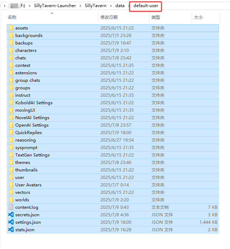This screenshot has height=249, width=230.
Task: Click the 大小 column header
Action: (x=198, y=17)
